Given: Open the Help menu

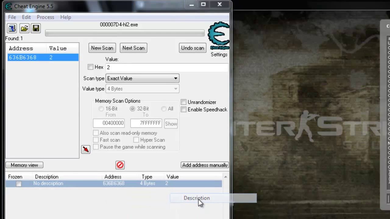Looking at the screenshot, I should click(66, 17).
